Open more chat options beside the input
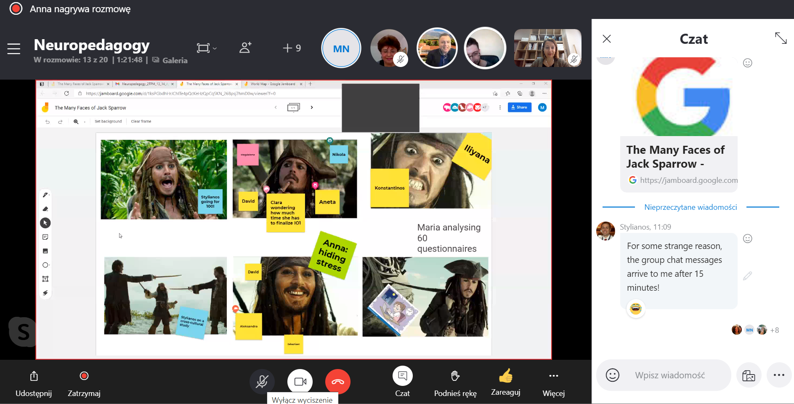 coord(779,375)
